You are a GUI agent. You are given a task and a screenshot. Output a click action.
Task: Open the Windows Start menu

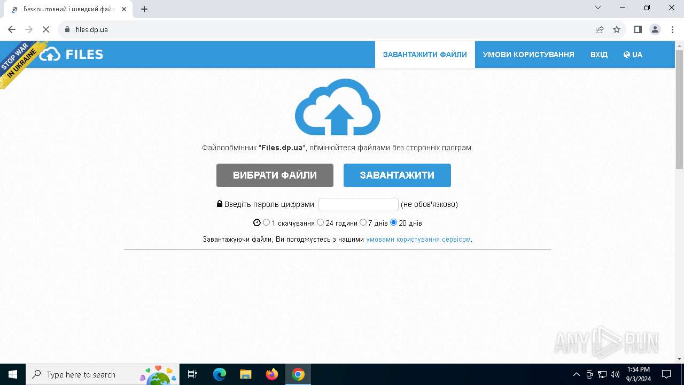tap(13, 374)
